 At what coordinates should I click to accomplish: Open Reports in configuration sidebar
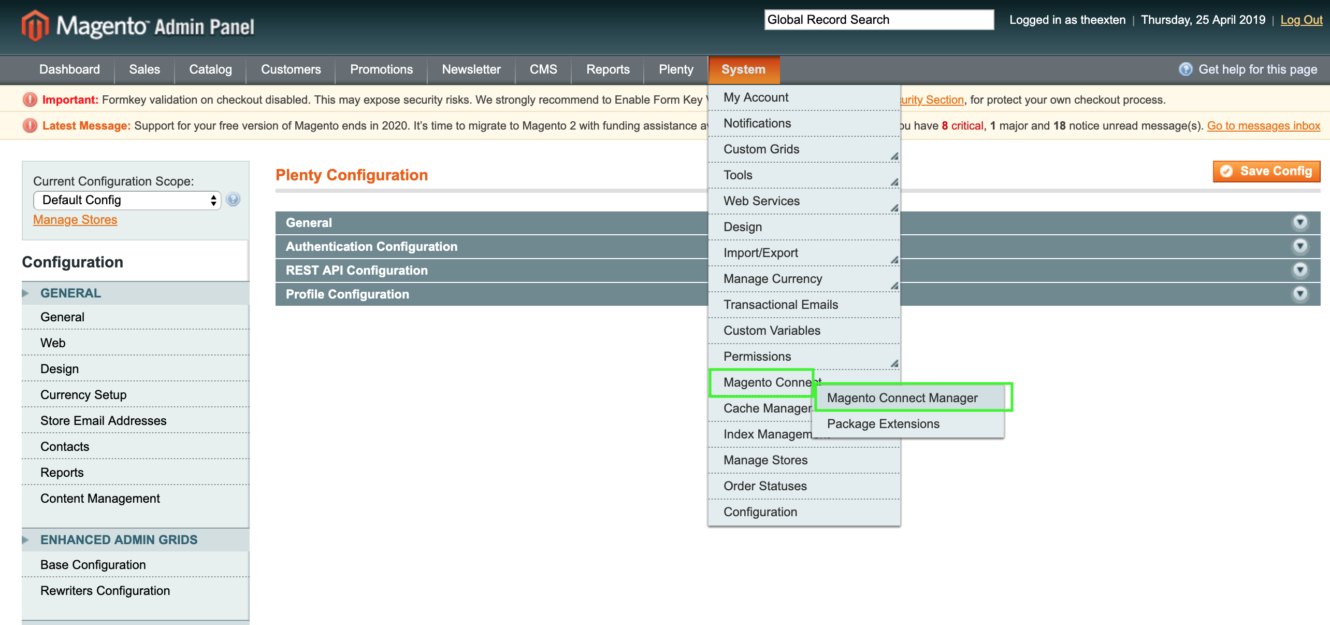coord(136,473)
